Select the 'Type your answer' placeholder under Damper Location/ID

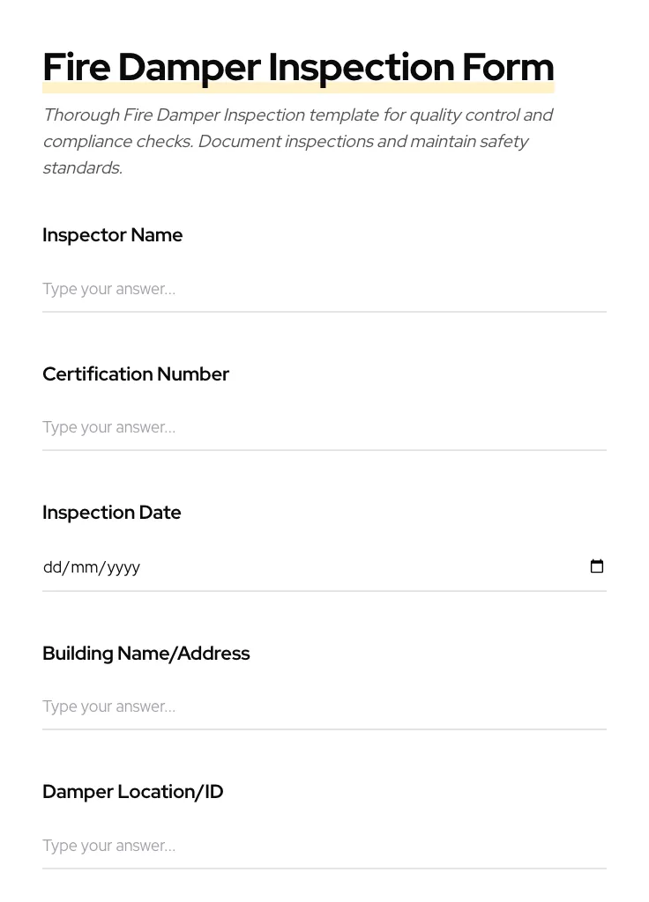pyautogui.click(x=108, y=846)
